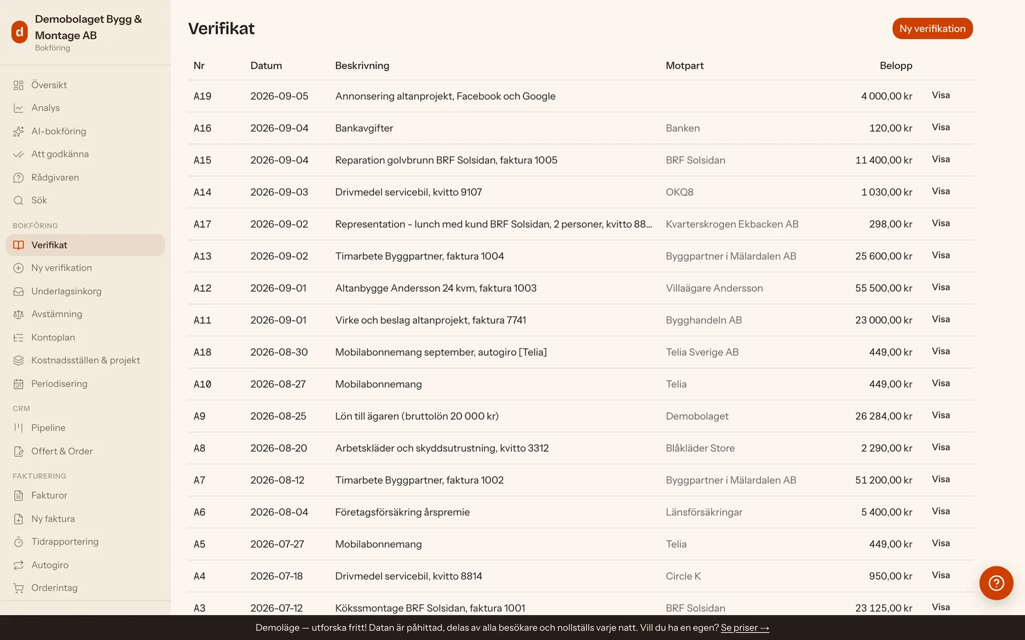The height and width of the screenshot is (640, 1025).
Task: Click the AI-bokföring sparkle icon
Action: pyautogui.click(x=19, y=131)
